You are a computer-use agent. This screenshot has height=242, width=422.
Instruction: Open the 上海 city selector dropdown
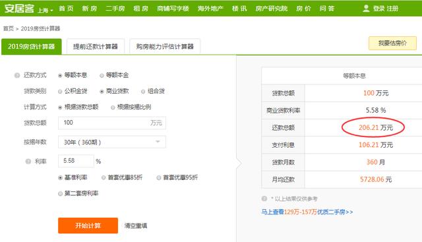(x=45, y=11)
